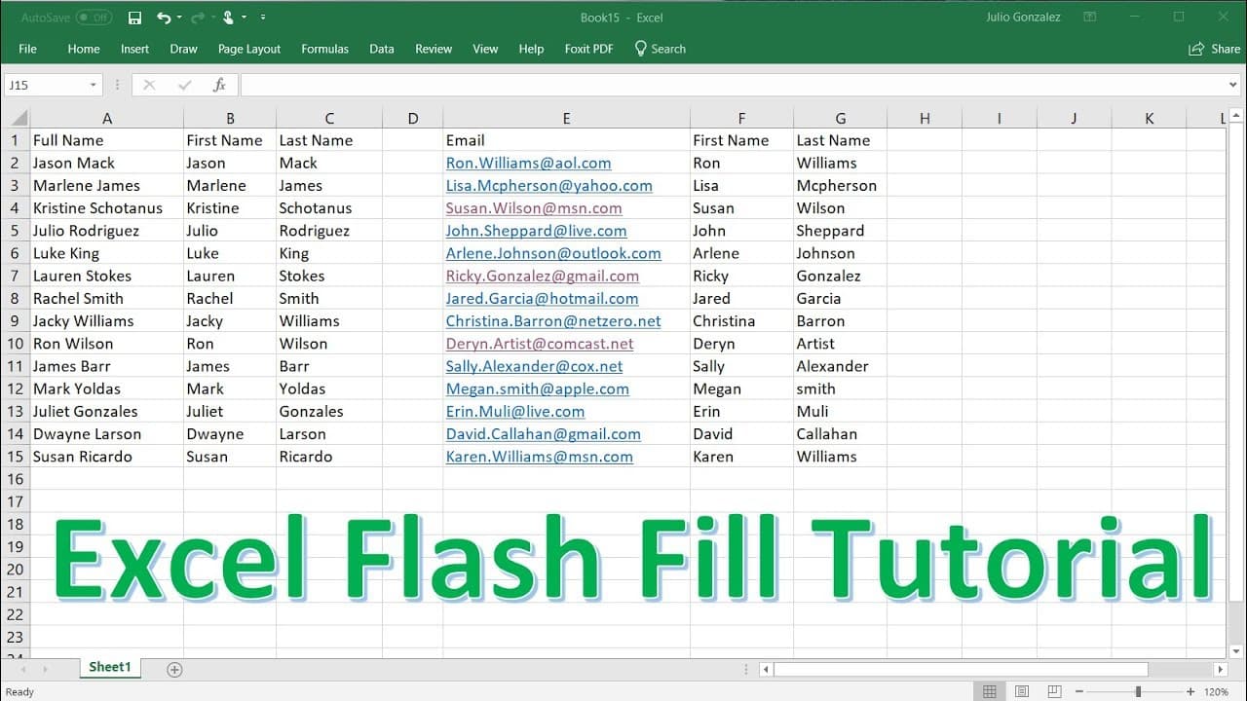Select column G header
The image size is (1247, 701).
pos(840,119)
